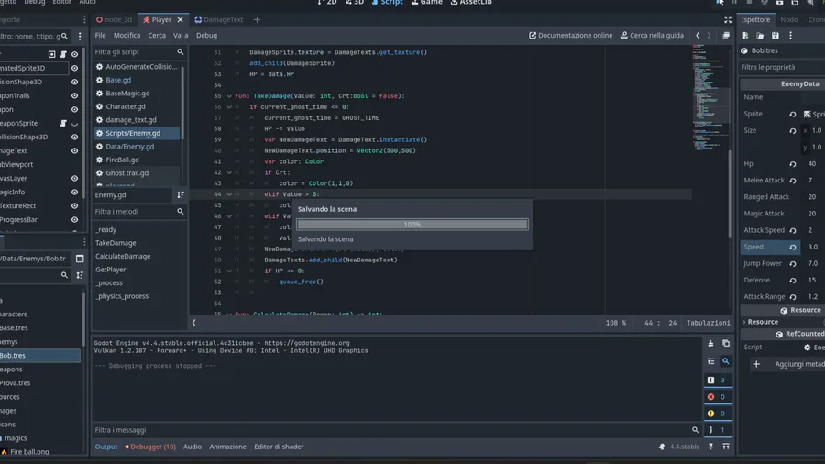Toggle distraction-free fullscreen mode icon

[x=728, y=19]
